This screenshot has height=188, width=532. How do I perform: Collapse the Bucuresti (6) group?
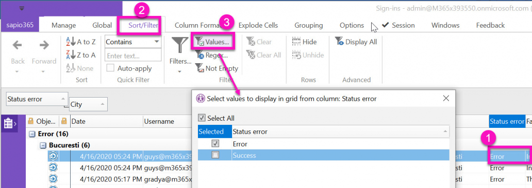click(x=43, y=145)
